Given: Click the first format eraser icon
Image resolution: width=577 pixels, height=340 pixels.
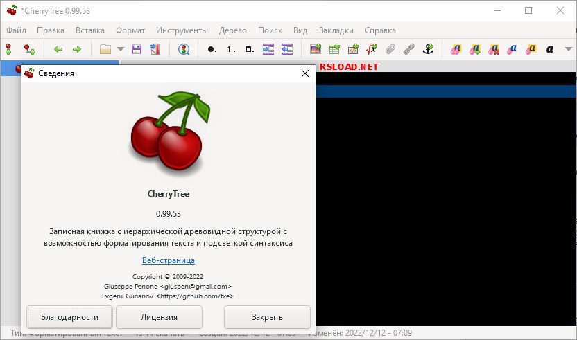Looking at the screenshot, I should pos(456,49).
